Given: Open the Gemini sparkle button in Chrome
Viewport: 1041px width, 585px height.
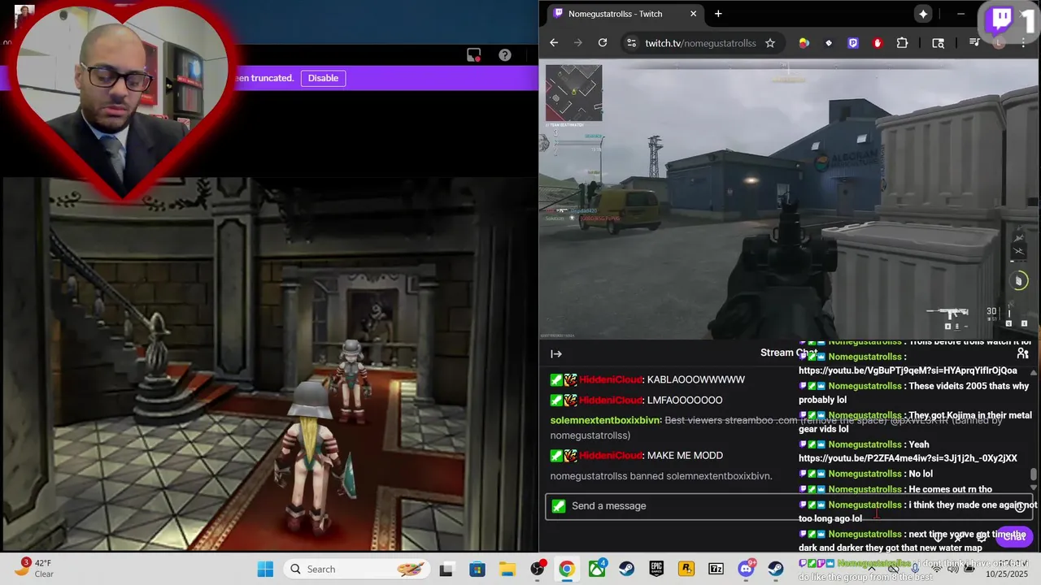Looking at the screenshot, I should point(923,14).
